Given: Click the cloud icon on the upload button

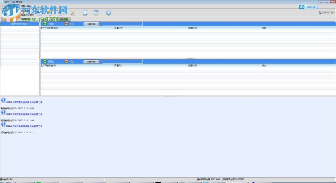Looking at the screenshot, I should coord(302,7).
